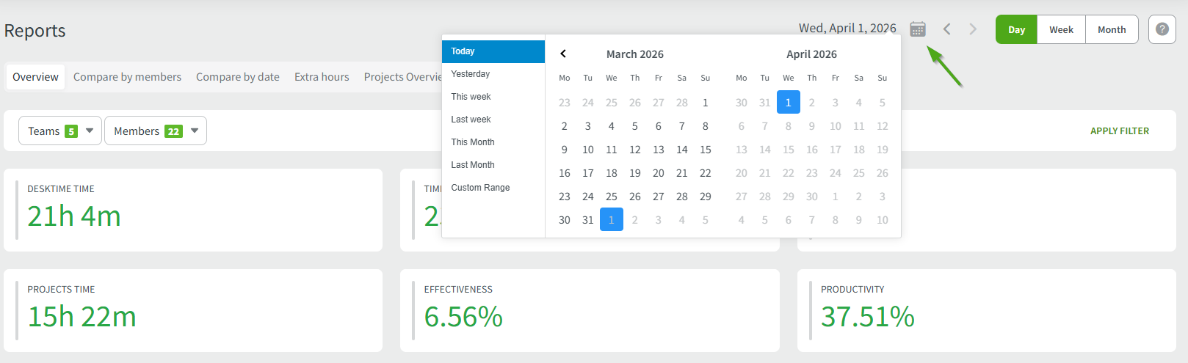1188x363 pixels.
Task: Pick March 15 in the calendar
Action: [x=705, y=150]
